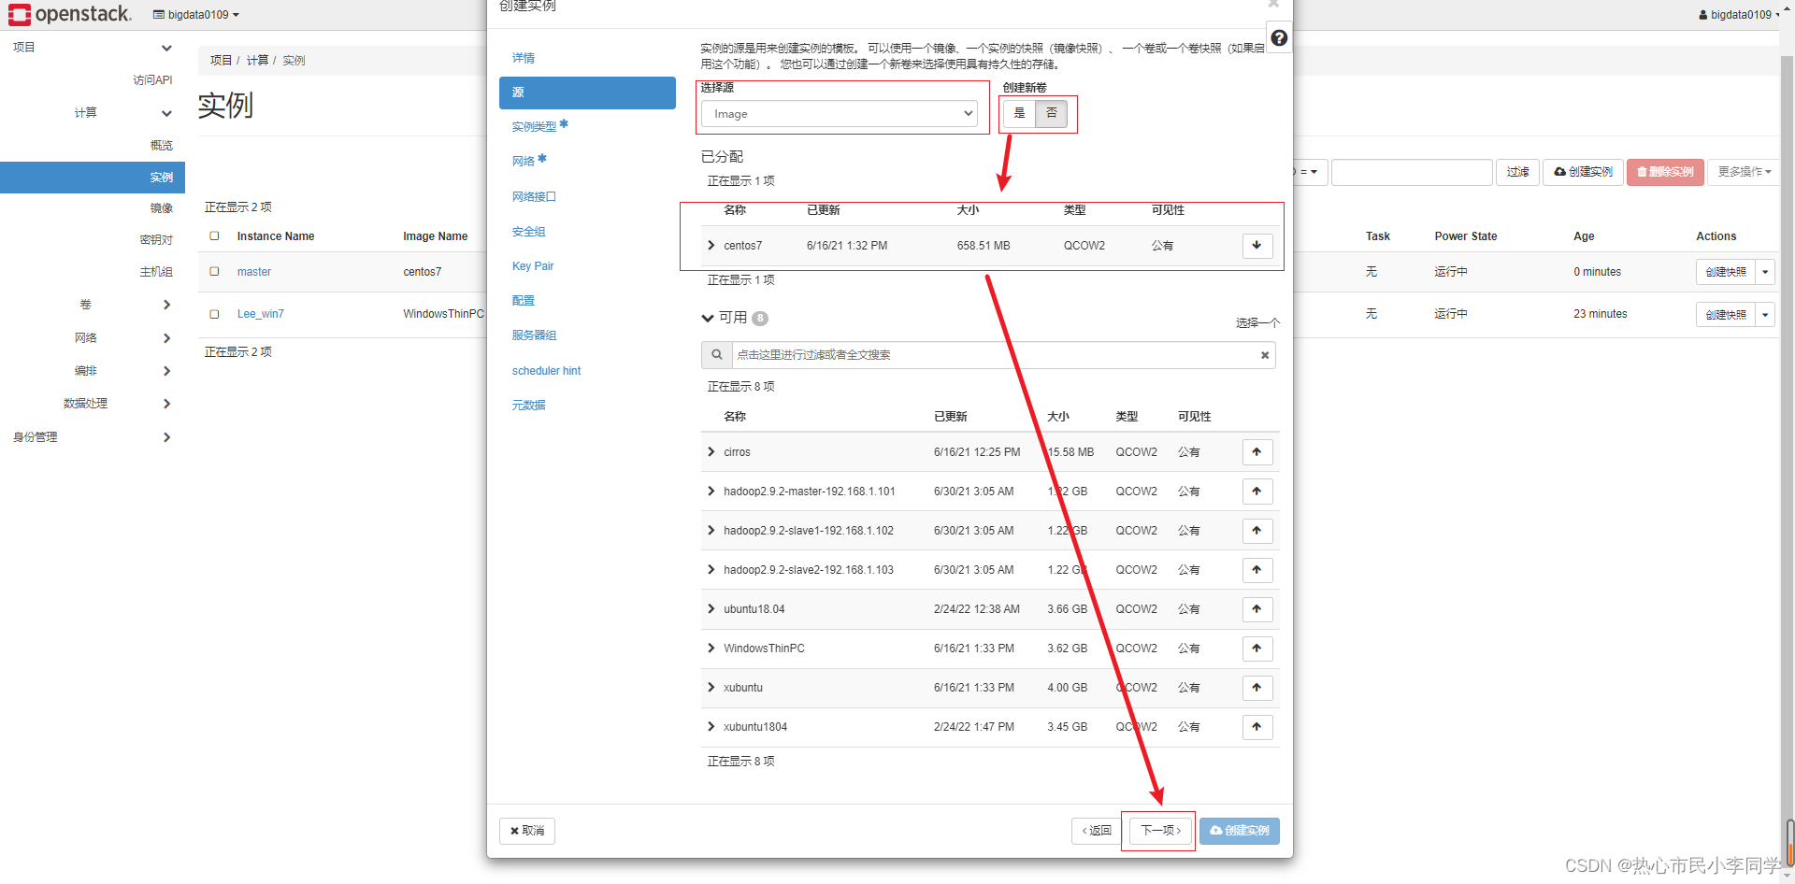Click the help question-mark icon
1795x884 pixels.
point(1279,38)
